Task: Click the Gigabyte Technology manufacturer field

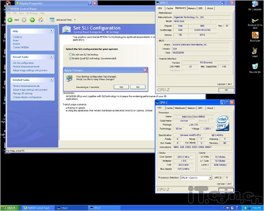Action: [202, 17]
